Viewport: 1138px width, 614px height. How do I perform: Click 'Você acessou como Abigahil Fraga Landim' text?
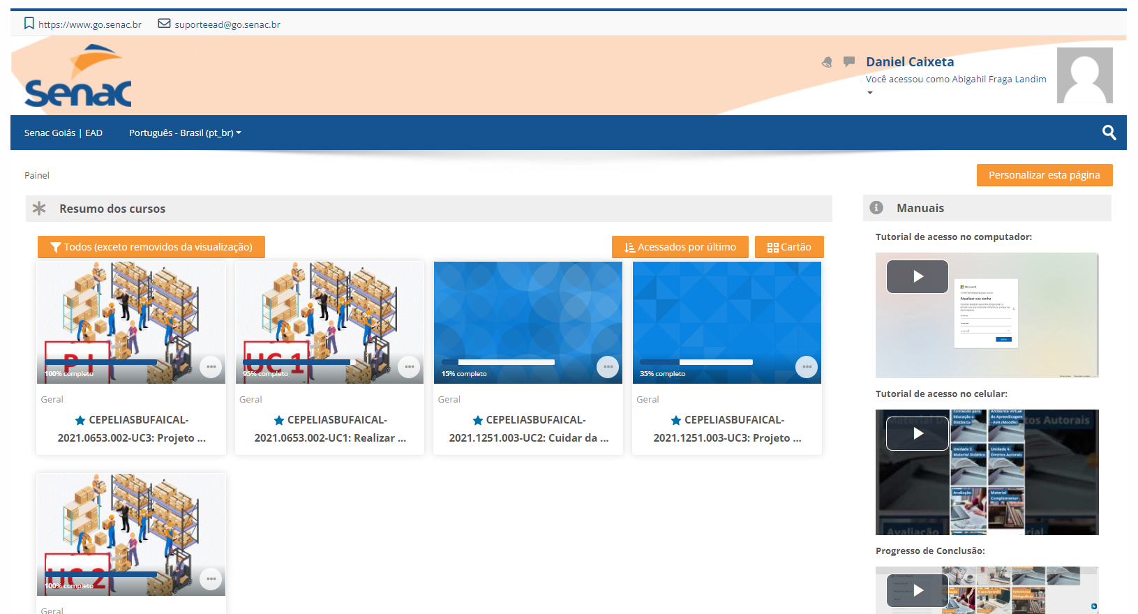[x=956, y=79]
